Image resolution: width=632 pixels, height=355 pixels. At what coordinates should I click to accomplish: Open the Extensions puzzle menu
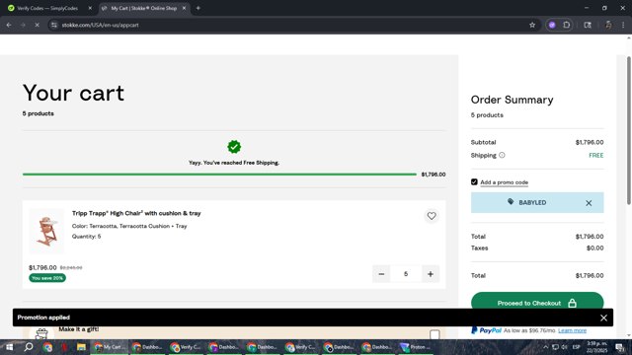click(566, 25)
